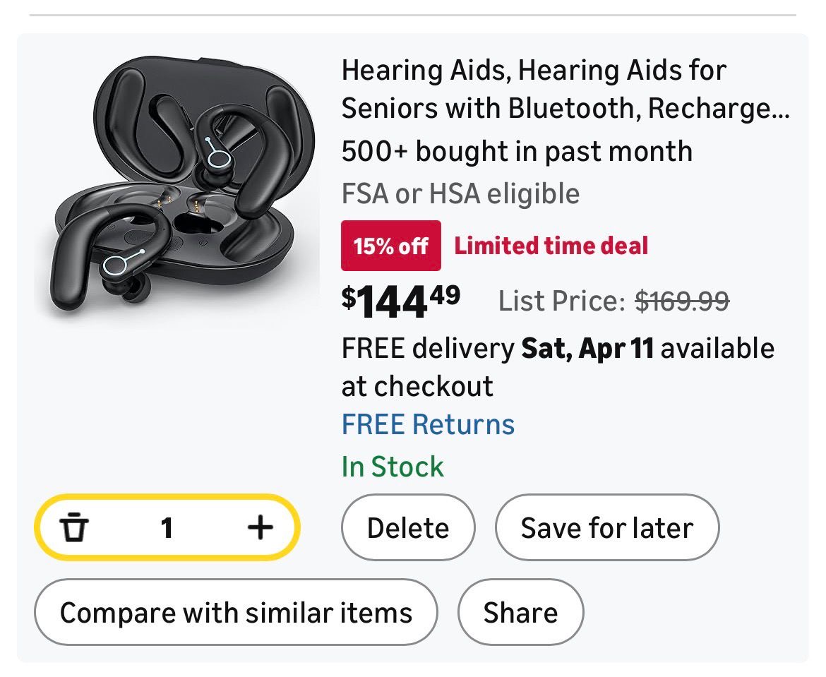The height and width of the screenshot is (677, 826).
Task: Open Compare with similar items
Action: tap(236, 612)
